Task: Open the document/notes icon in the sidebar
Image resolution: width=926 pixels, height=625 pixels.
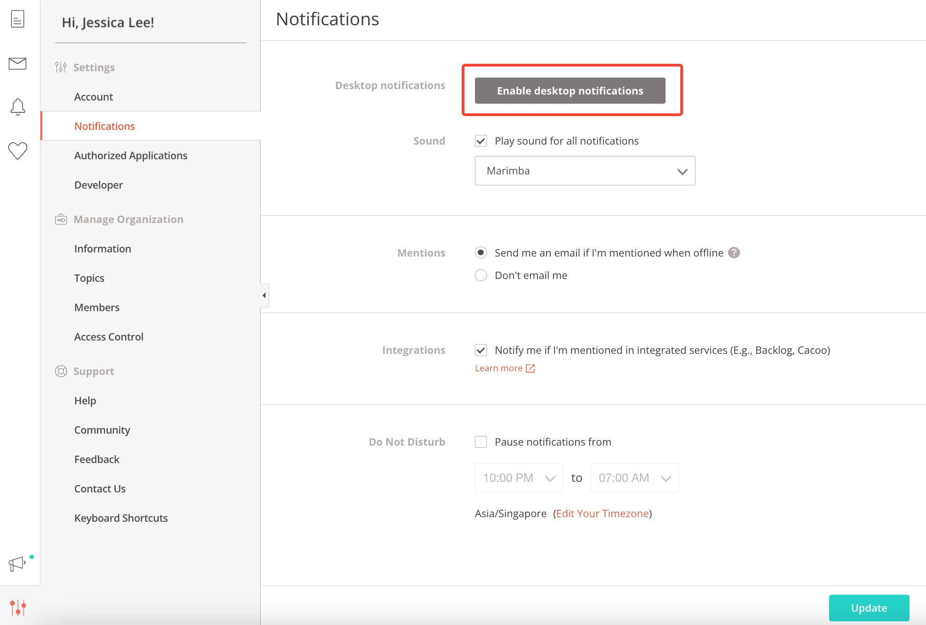Action: point(17,18)
